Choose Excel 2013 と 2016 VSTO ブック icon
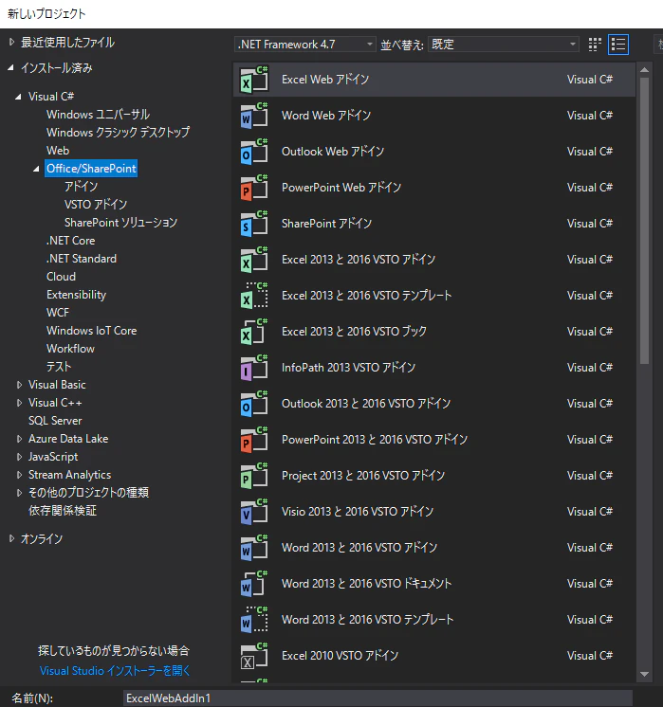Viewport: 663px width, 707px height. pos(254,332)
